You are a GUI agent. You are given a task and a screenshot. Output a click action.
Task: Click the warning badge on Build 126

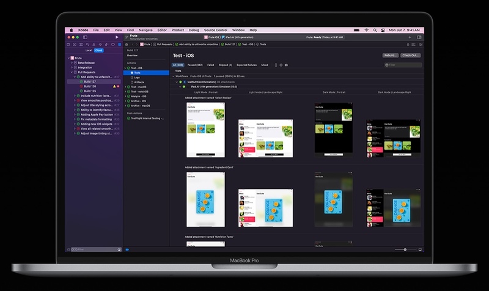point(114,86)
